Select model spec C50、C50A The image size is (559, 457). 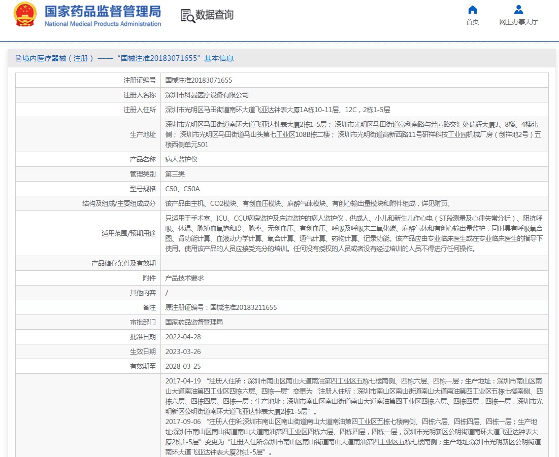point(183,189)
